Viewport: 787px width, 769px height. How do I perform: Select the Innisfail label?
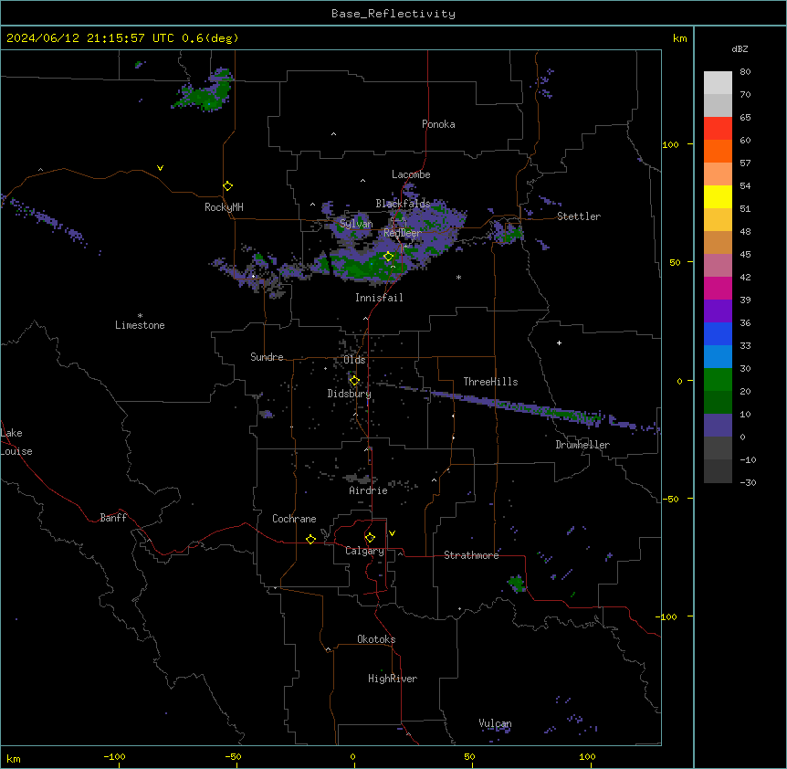379,298
